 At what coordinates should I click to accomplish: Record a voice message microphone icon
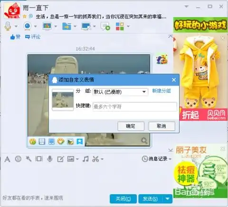pyautogui.click(x=50, y=159)
